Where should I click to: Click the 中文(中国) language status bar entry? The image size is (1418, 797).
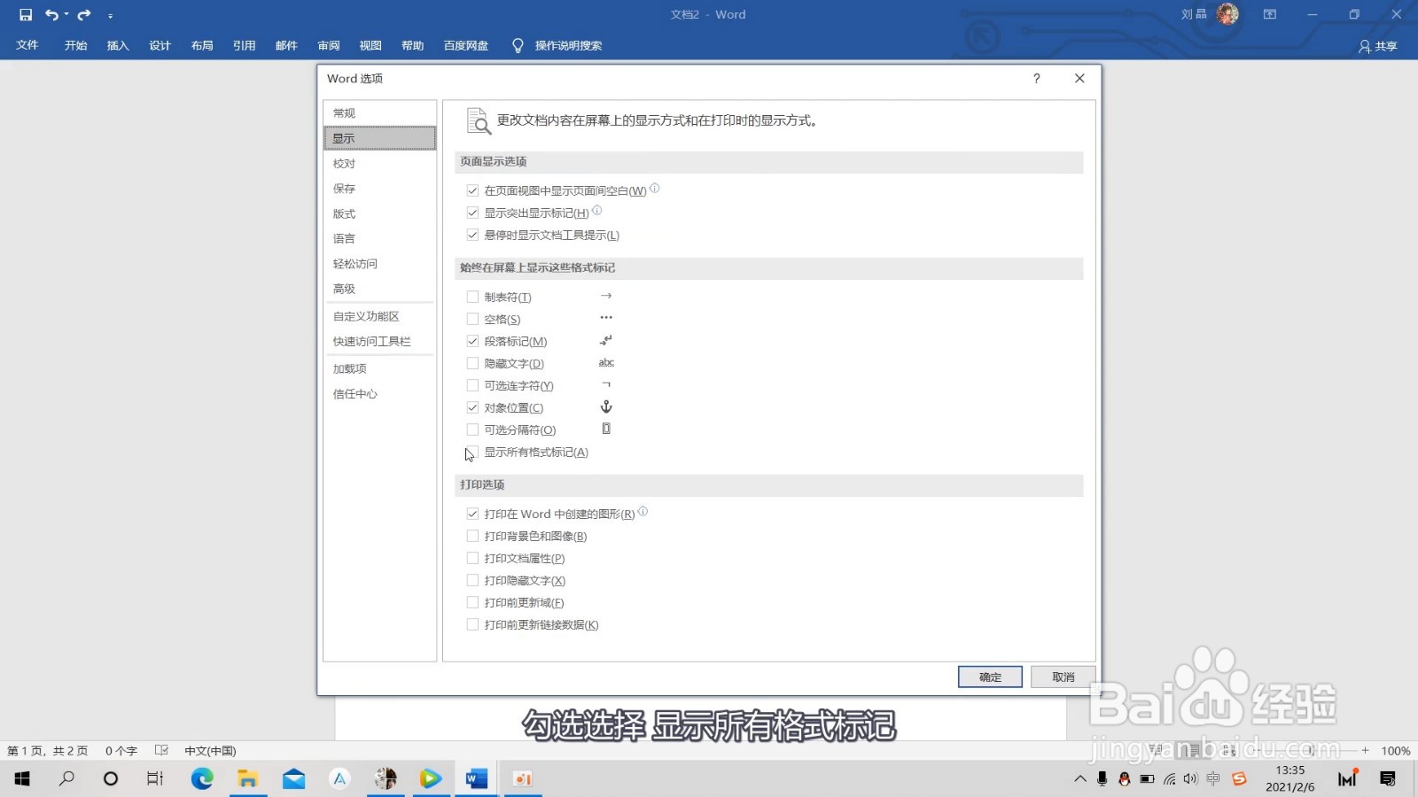pyautogui.click(x=210, y=751)
